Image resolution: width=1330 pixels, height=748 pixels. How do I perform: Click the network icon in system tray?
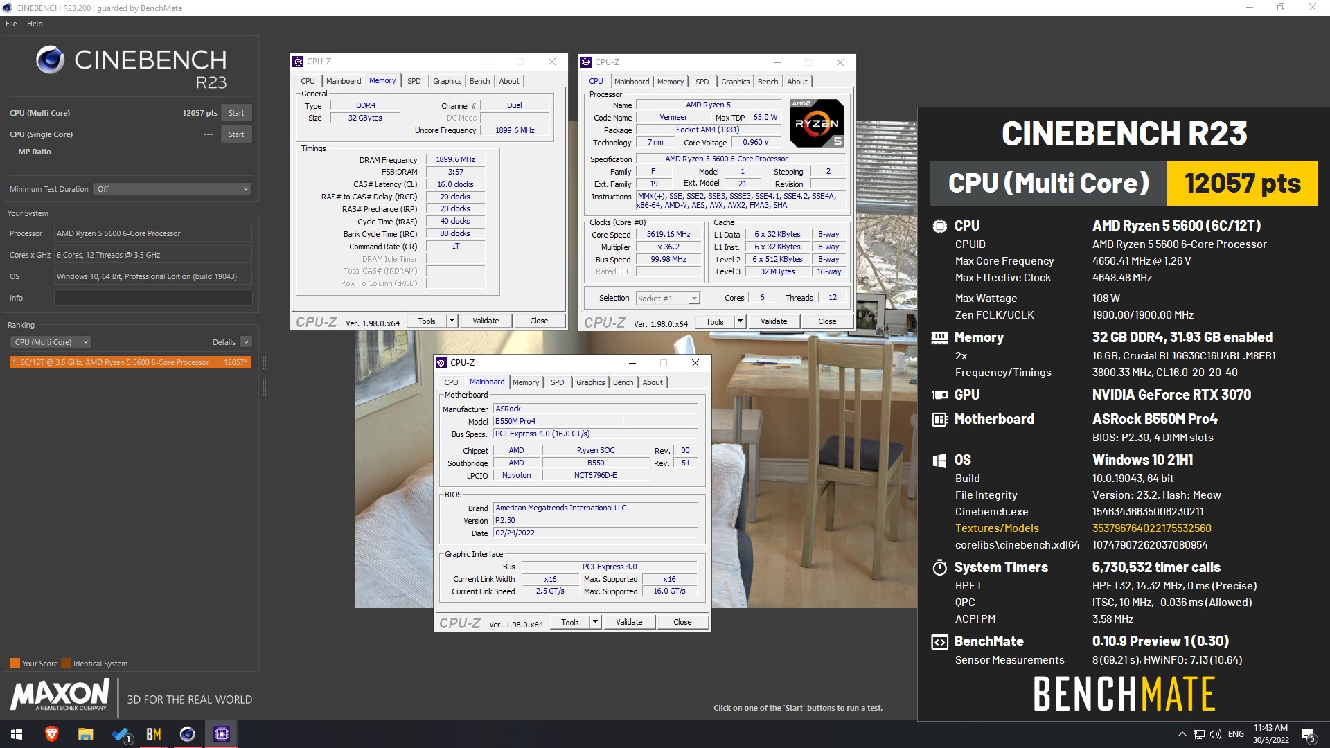[x=1198, y=734]
